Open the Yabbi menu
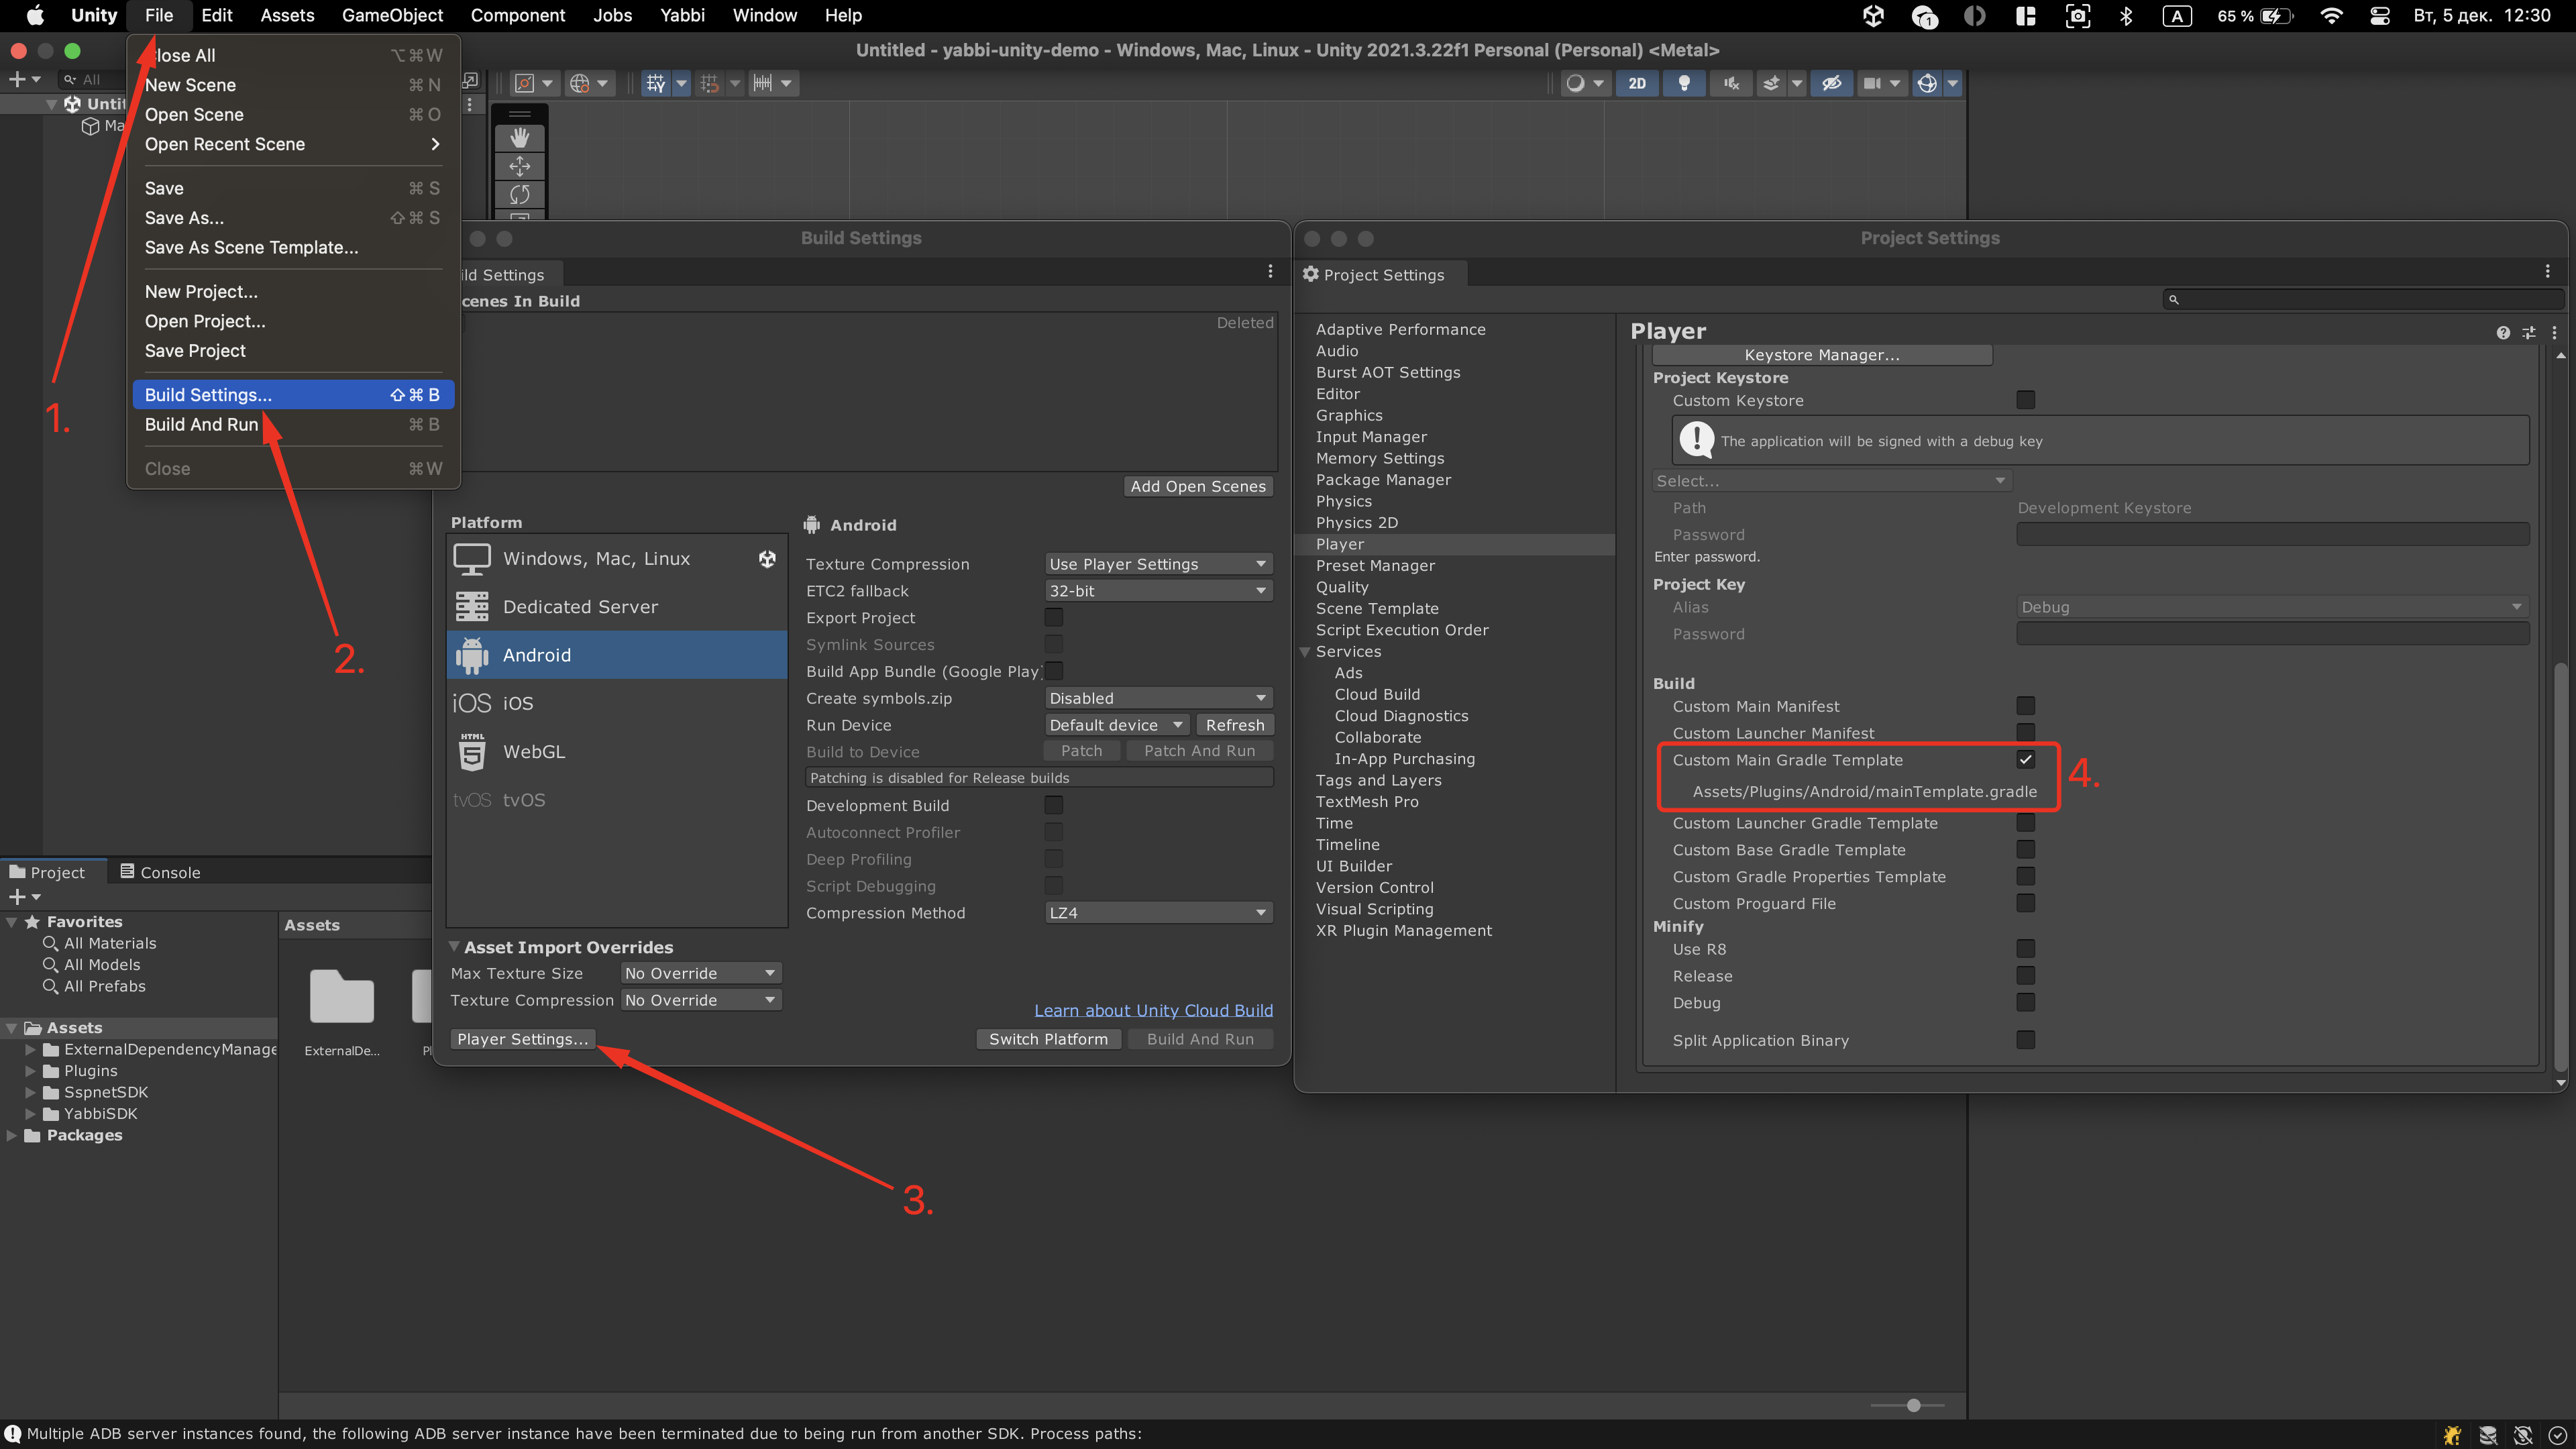Image resolution: width=2576 pixels, height=1449 pixels. (682, 15)
